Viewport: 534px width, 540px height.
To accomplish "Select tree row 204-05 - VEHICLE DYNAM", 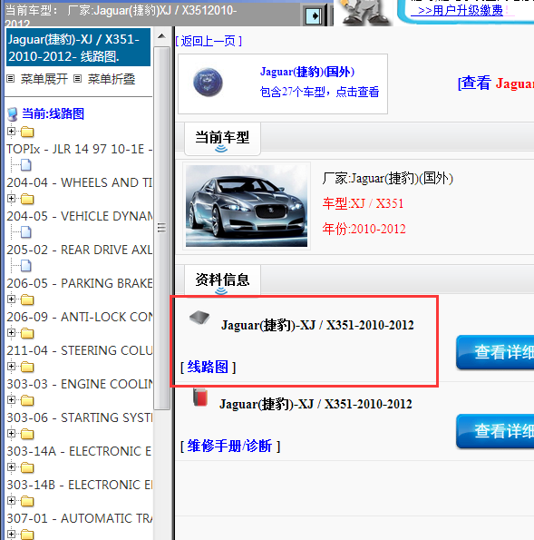I will (x=80, y=216).
